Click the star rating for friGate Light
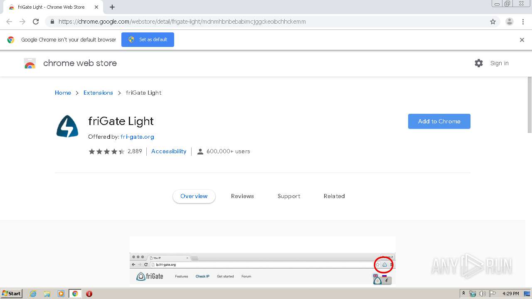Viewport: 532px width, 299px height. click(106, 152)
